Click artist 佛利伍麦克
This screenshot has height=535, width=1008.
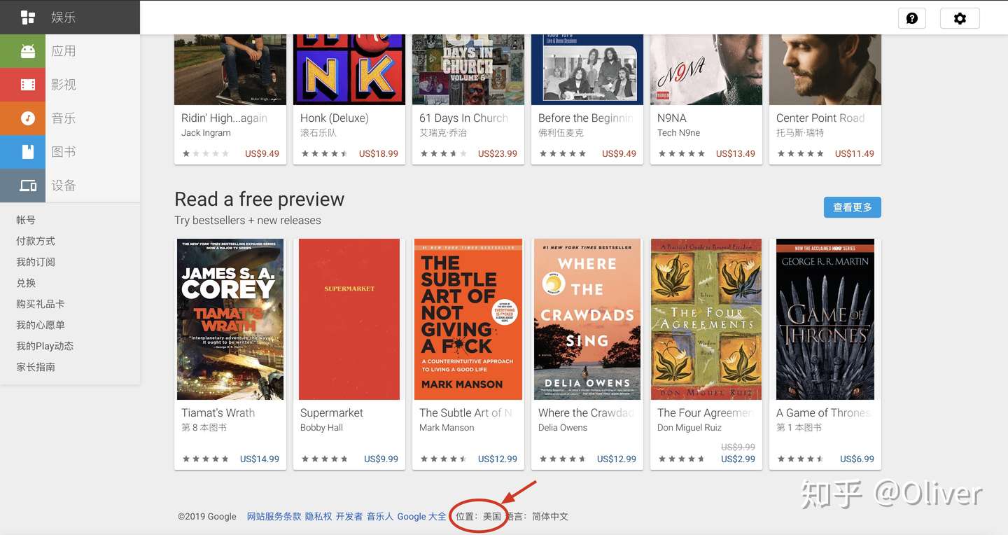[x=561, y=133]
